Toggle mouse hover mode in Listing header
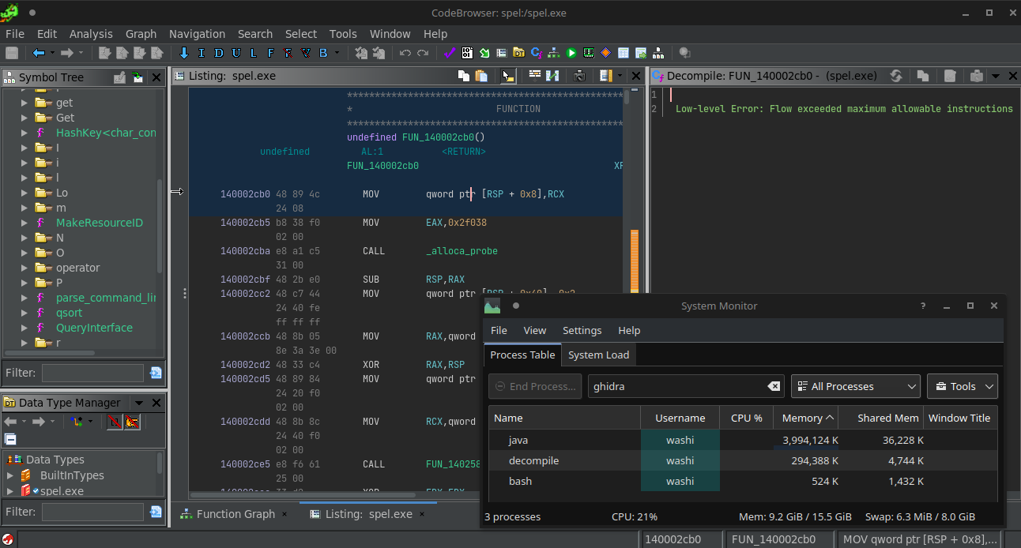 click(508, 76)
